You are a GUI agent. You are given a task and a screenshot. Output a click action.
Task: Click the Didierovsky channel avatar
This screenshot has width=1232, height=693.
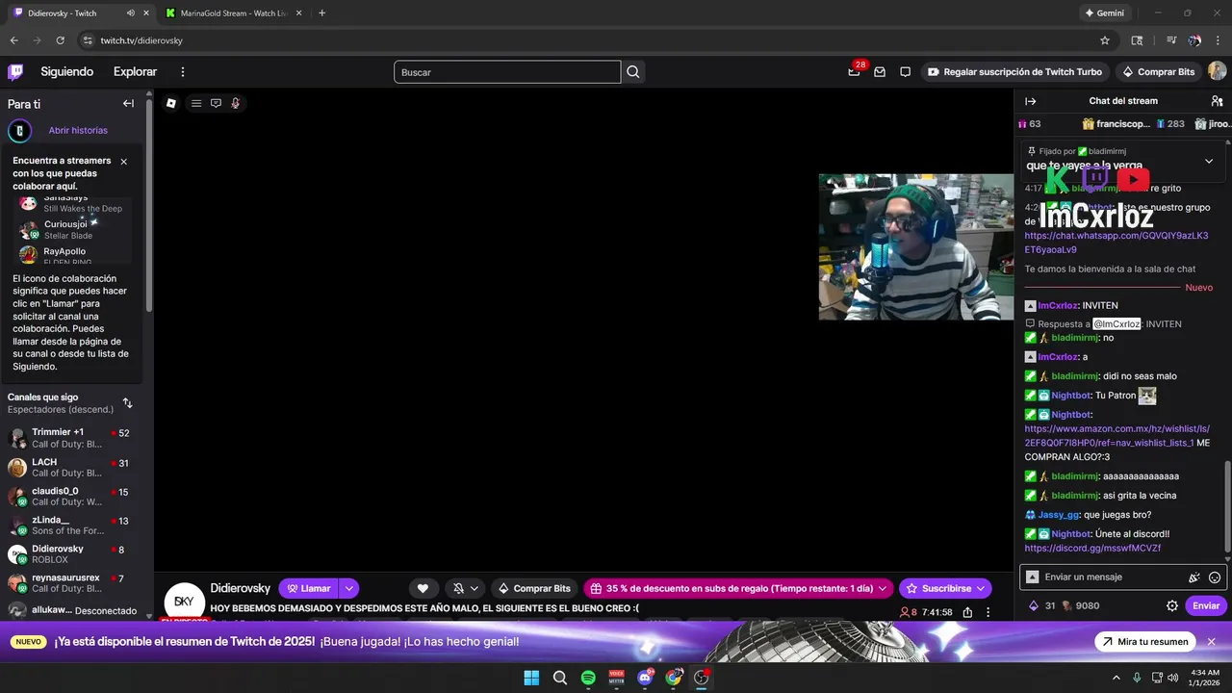(x=184, y=602)
